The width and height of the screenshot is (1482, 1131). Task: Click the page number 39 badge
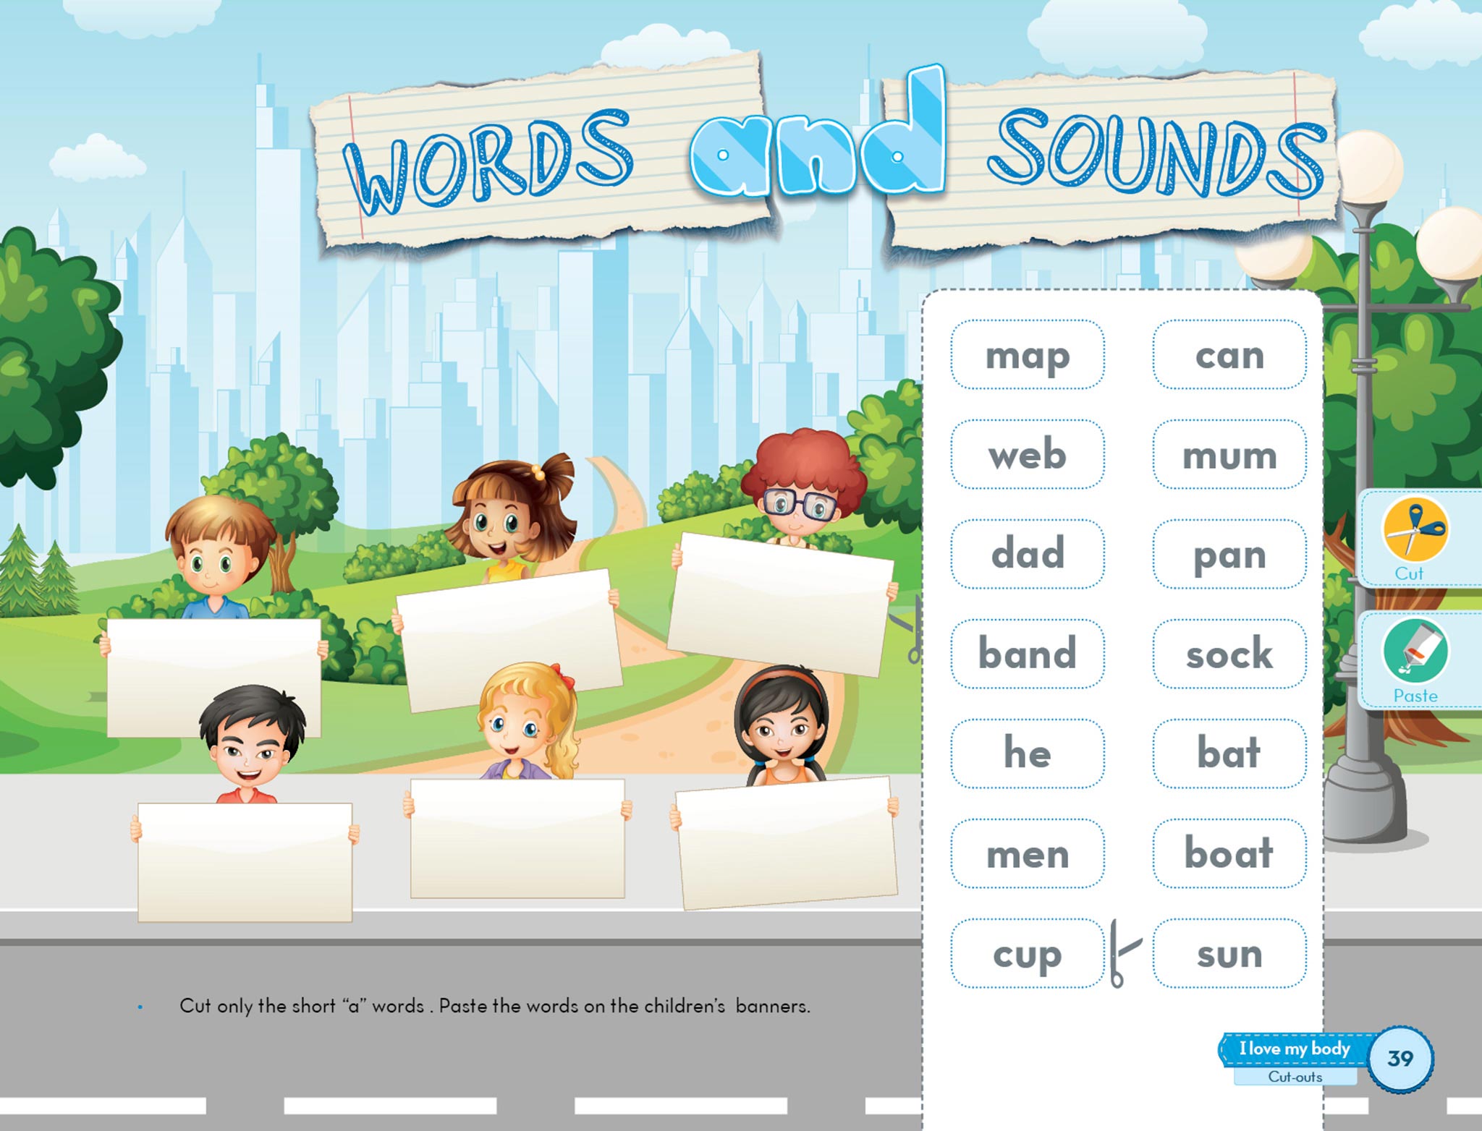pos(1400,1059)
